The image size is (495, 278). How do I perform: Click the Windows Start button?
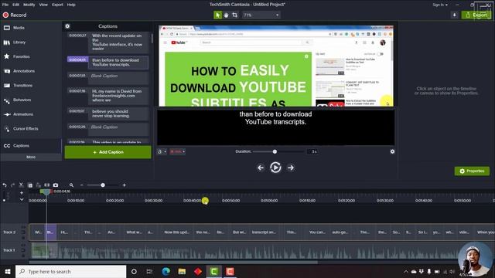8,271
